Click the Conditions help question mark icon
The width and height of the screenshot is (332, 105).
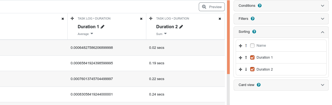point(260,6)
